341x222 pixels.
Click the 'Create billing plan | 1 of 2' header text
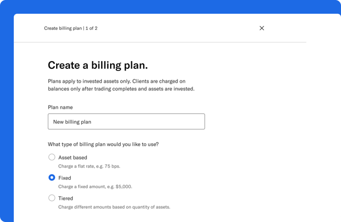[x=71, y=28]
